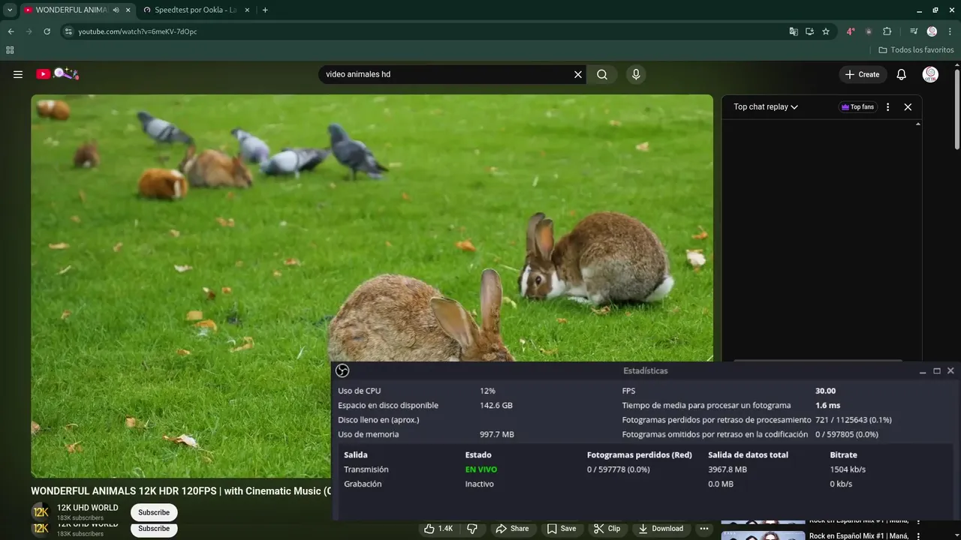Translate this page icon in address bar

pyautogui.click(x=794, y=31)
